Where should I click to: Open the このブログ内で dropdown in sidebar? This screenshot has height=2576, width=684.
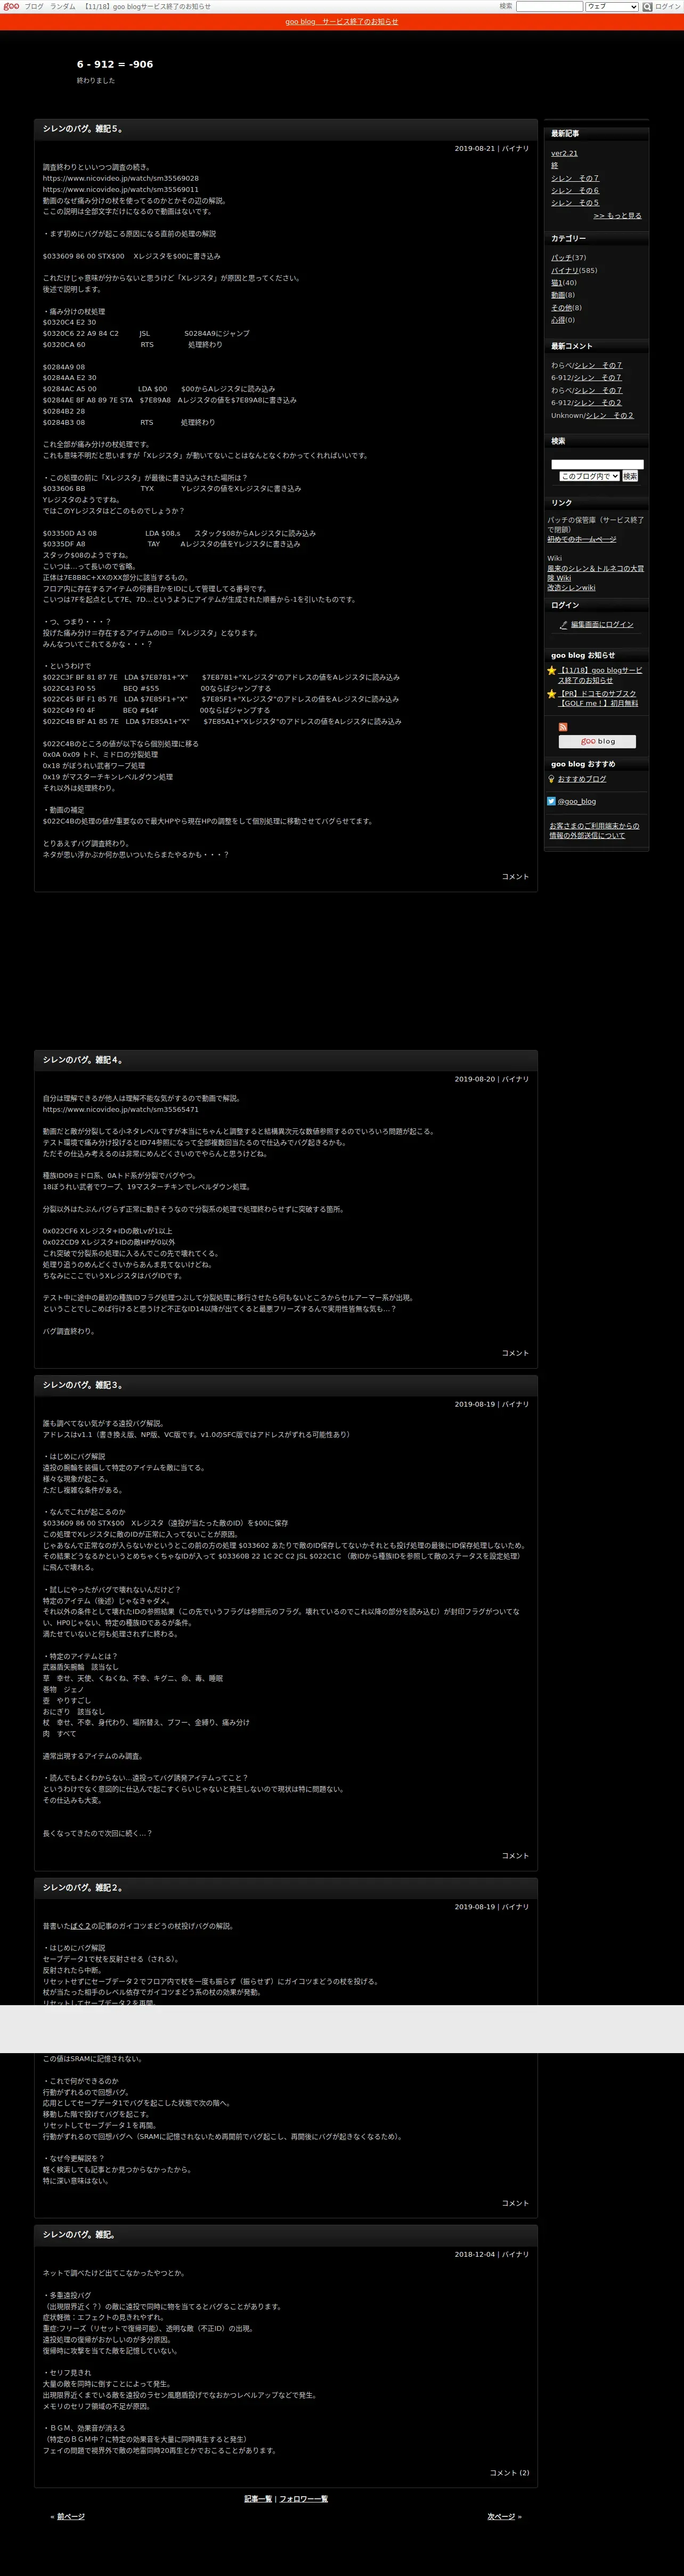coord(589,476)
